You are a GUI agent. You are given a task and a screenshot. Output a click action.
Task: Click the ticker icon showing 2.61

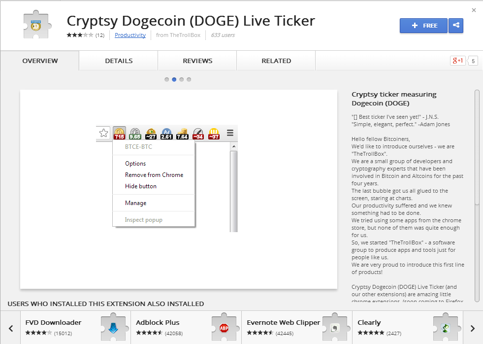point(166,134)
